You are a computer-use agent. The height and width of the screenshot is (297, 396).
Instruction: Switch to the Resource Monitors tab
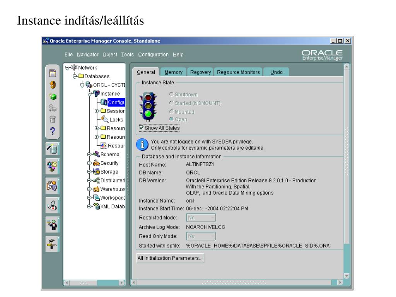pos(238,72)
